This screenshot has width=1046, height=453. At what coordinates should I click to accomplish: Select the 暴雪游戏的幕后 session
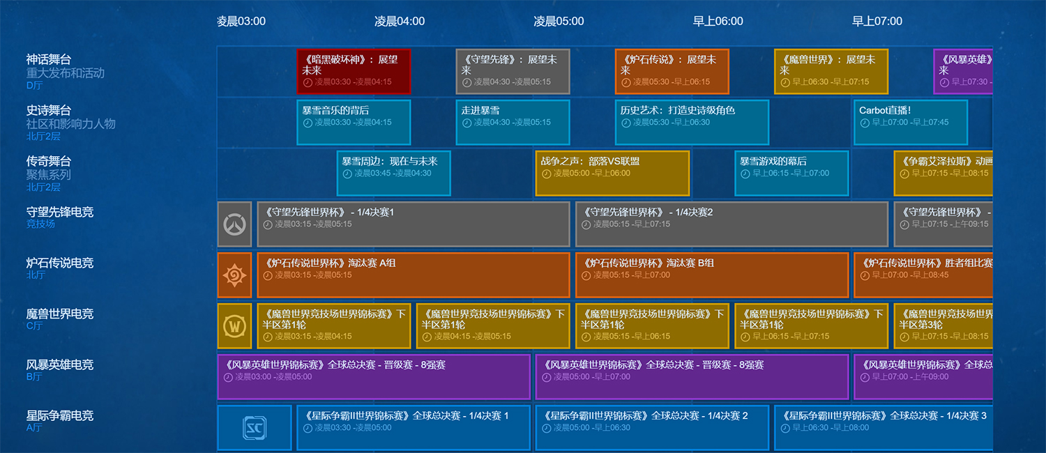coord(791,174)
